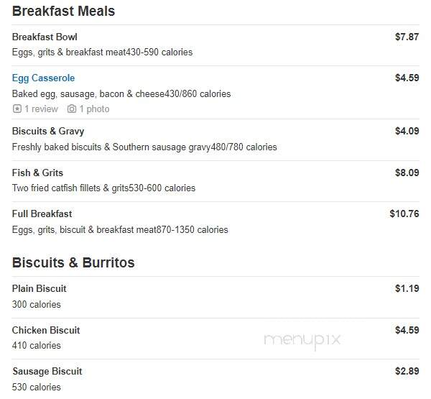The height and width of the screenshot is (399, 431).
Task: Click the Breakfast Meals section heading
Action: pos(63,11)
